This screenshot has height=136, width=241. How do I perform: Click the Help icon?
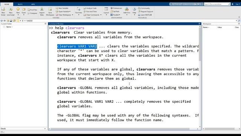coord(134,9)
